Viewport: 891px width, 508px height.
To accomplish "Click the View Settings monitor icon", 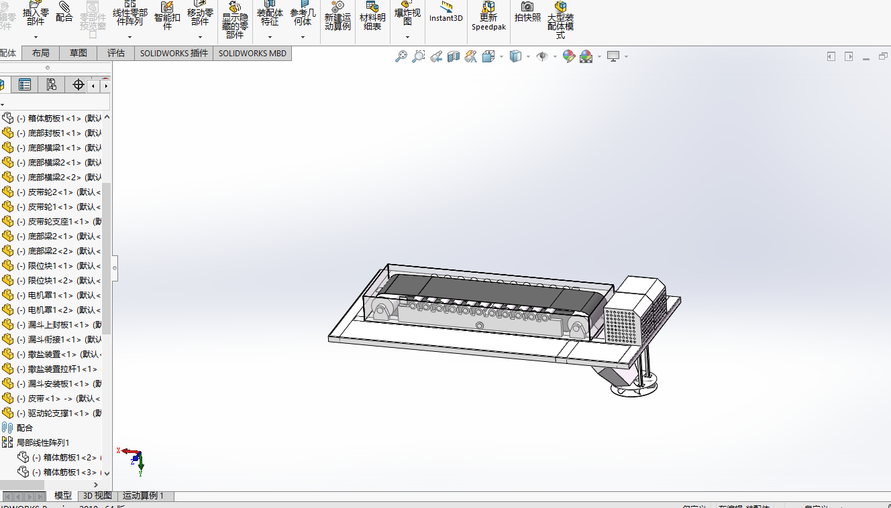I will tap(613, 57).
